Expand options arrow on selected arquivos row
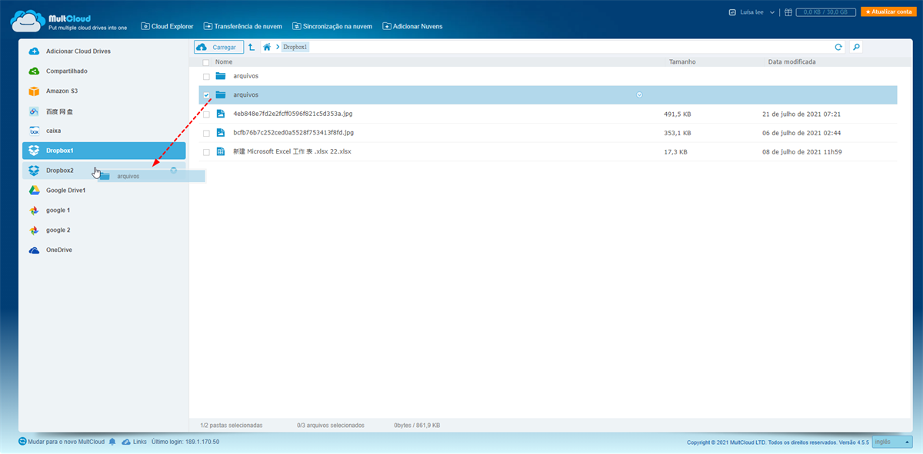Screen dimensions: 923x454 click(x=639, y=94)
